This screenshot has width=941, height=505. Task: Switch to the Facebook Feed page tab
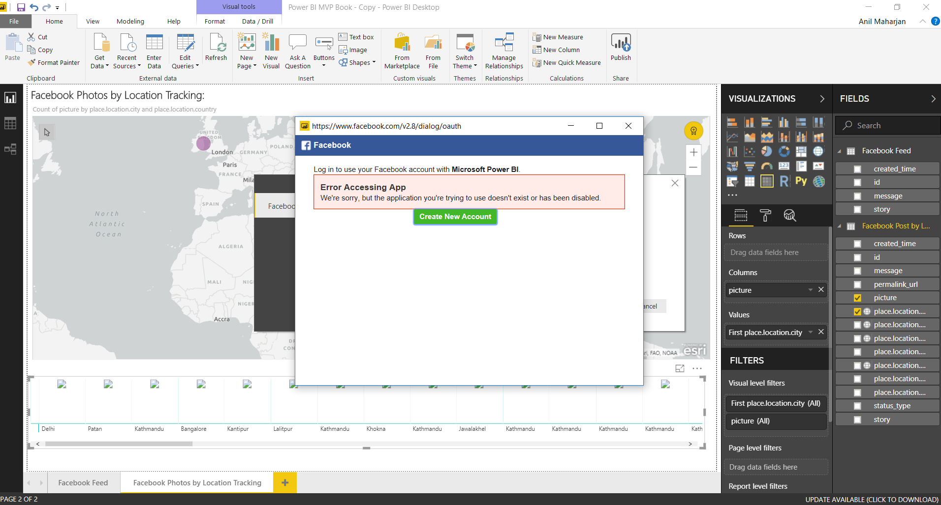point(83,483)
